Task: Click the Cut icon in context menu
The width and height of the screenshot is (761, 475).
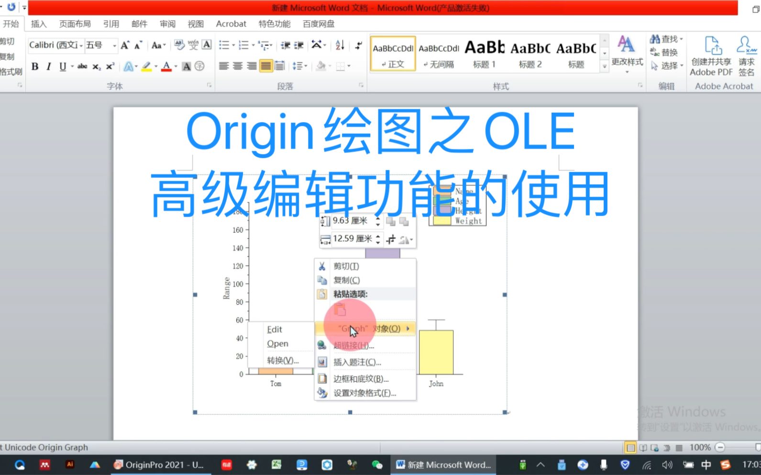Action: (x=322, y=266)
